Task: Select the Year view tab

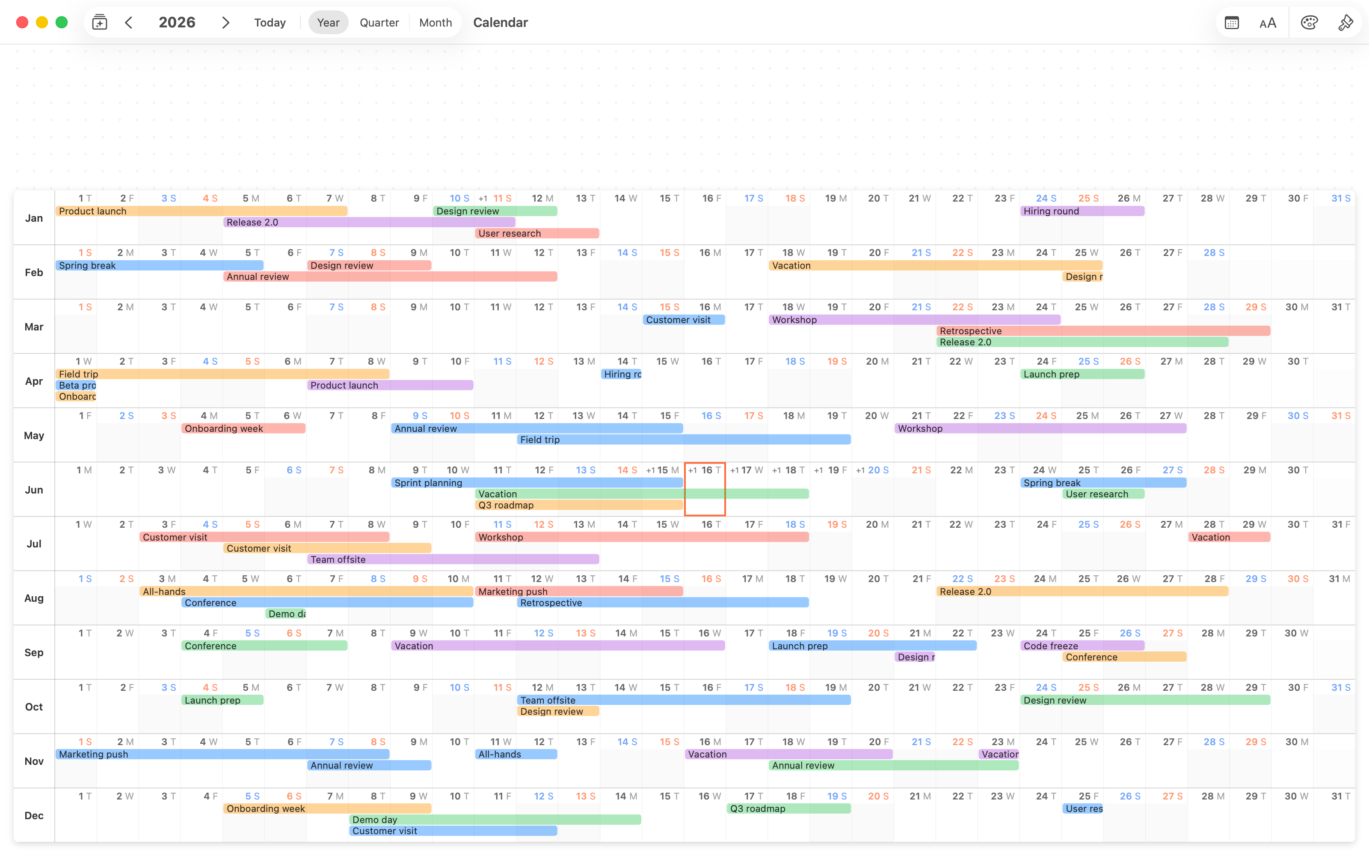Action: click(x=328, y=23)
